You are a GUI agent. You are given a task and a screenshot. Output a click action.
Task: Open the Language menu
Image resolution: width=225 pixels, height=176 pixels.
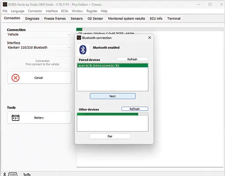[x=18, y=11]
